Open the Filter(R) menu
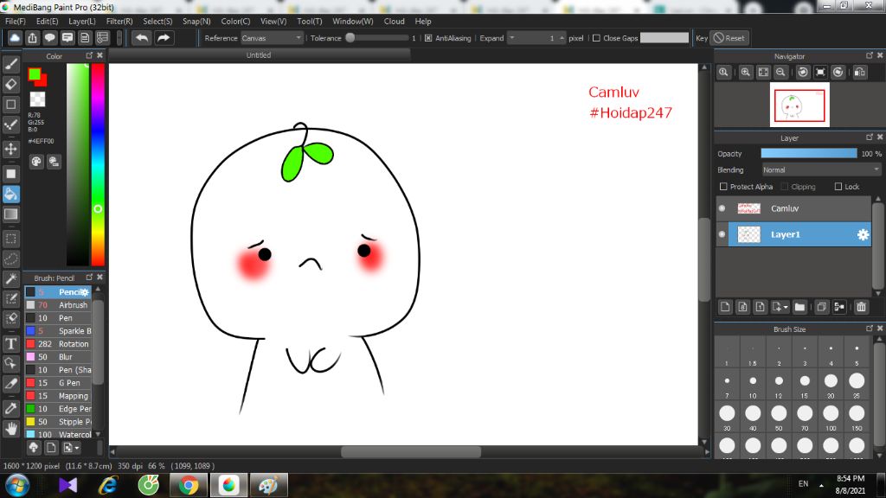This screenshot has width=886, height=498. tap(119, 21)
